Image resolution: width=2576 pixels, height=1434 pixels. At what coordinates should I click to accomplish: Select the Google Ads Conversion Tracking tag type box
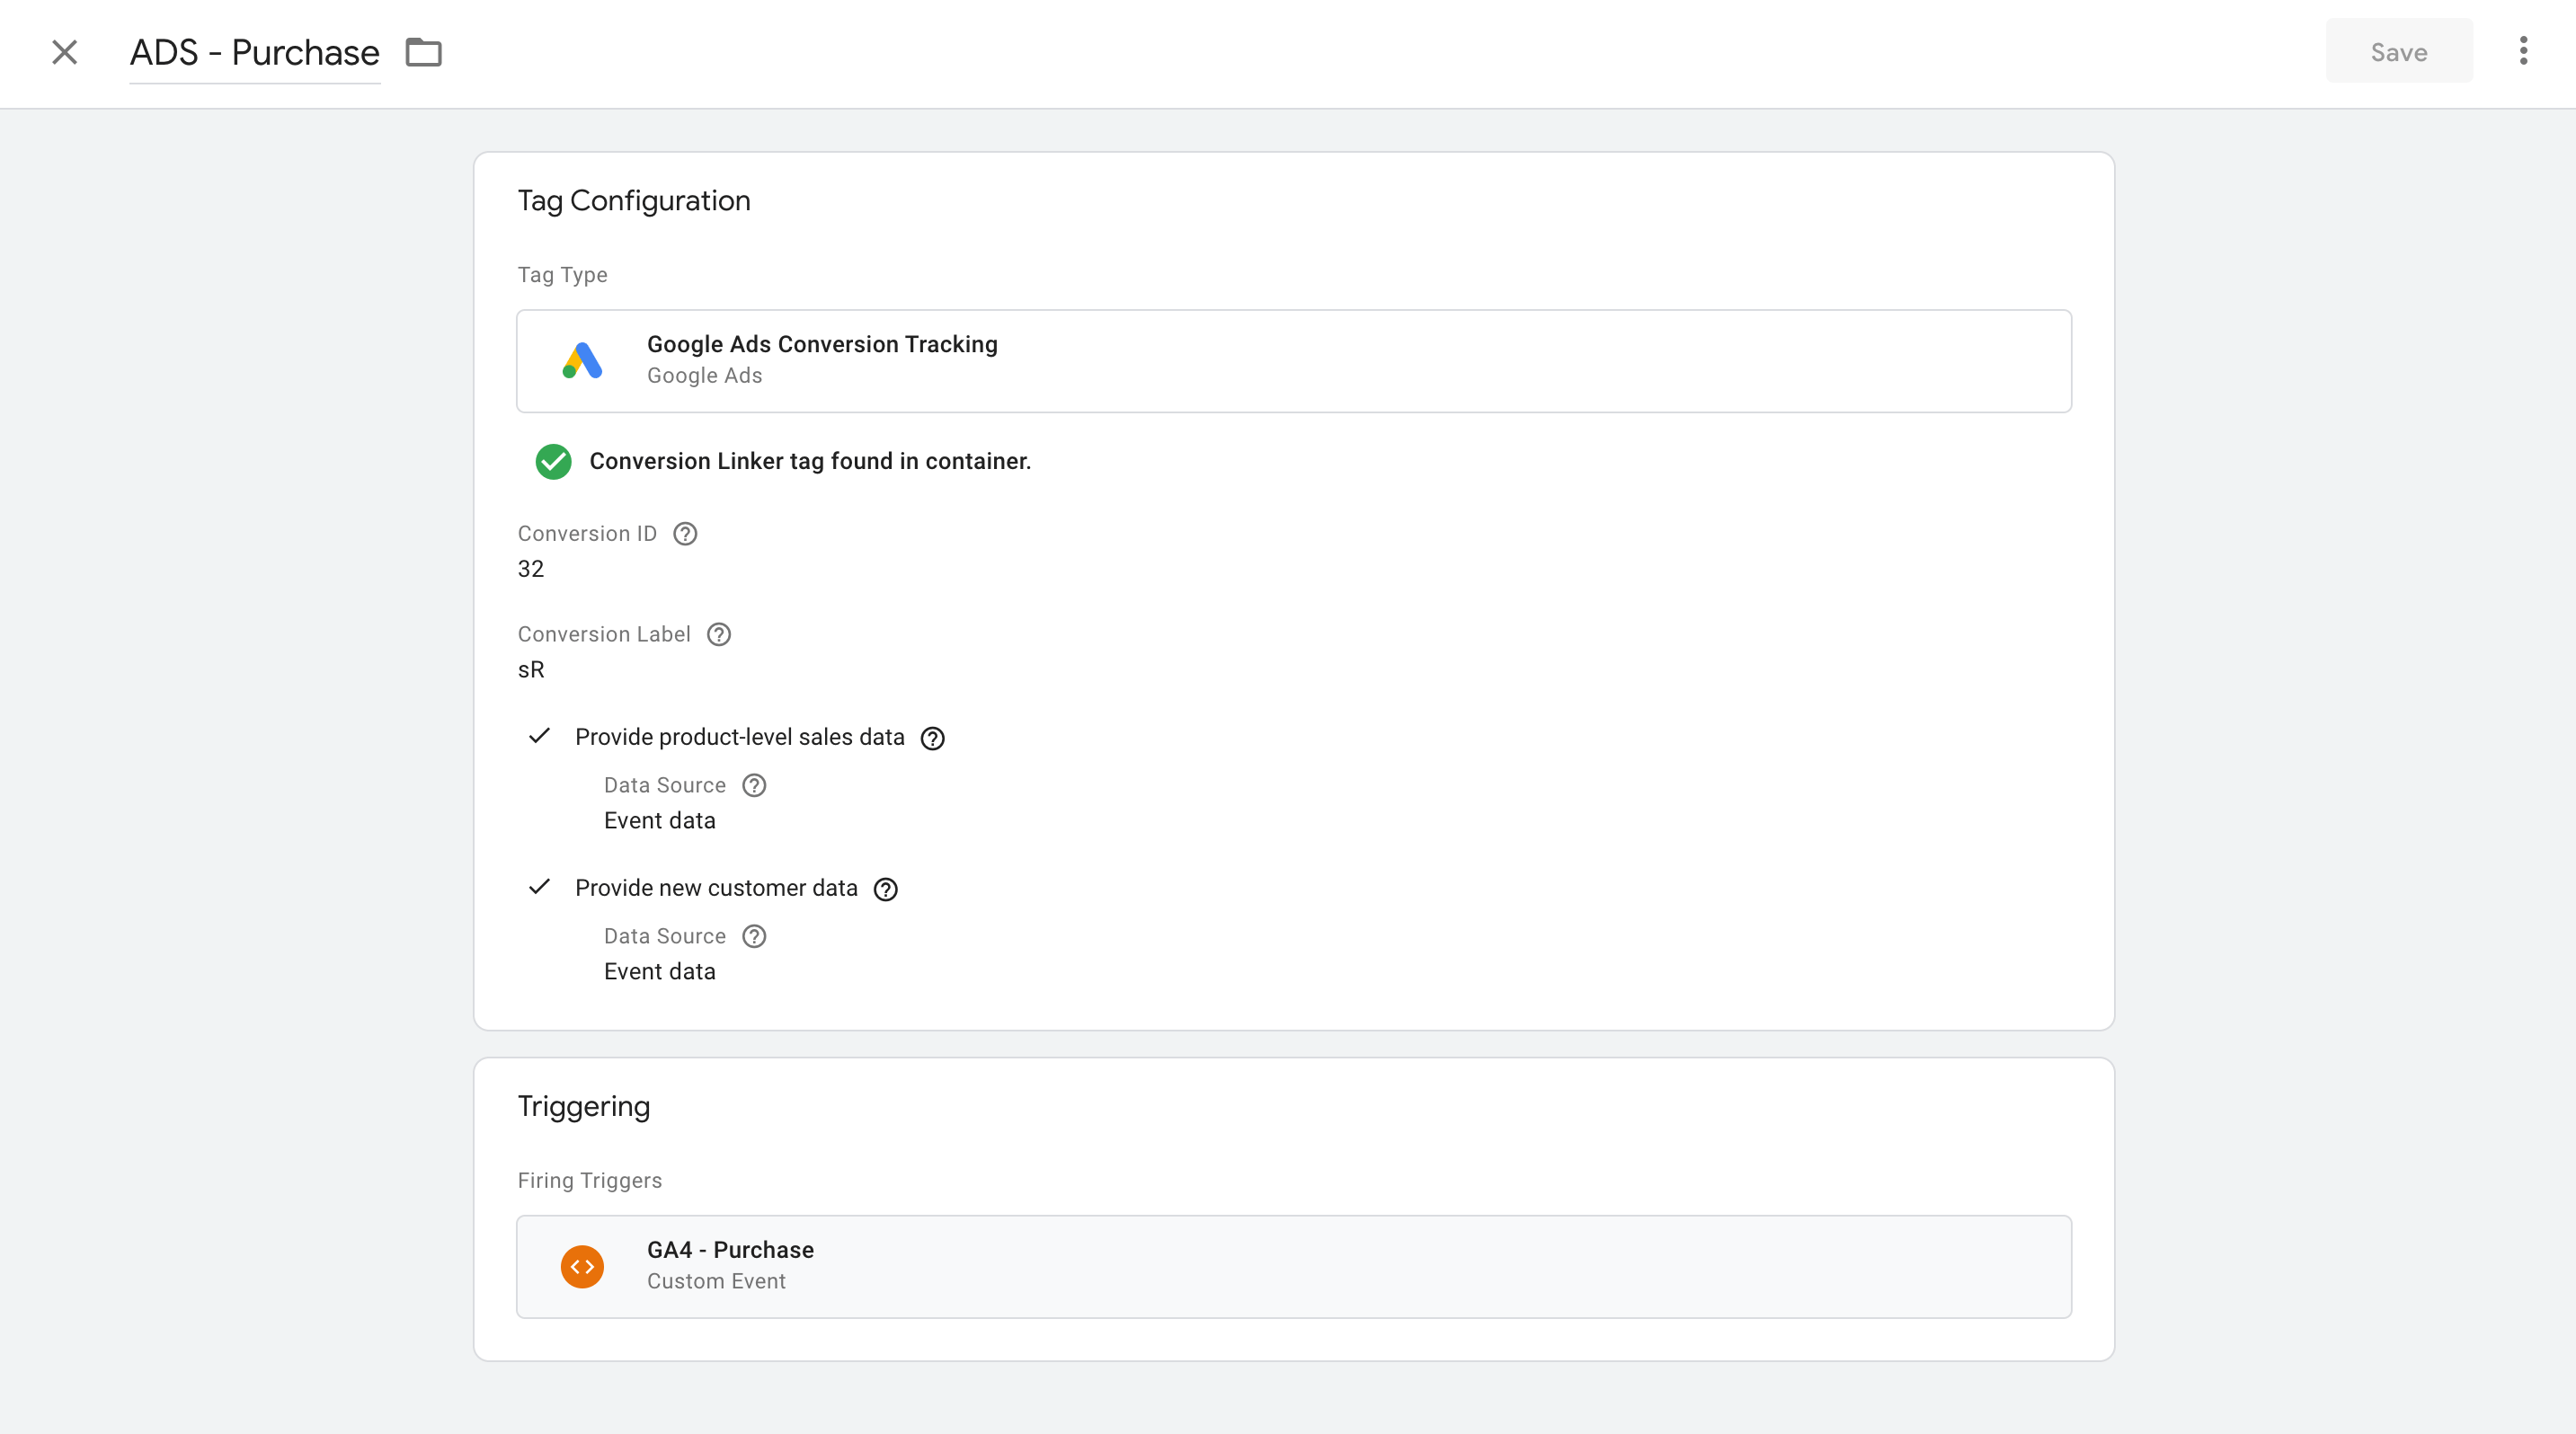pyautogui.click(x=1294, y=361)
